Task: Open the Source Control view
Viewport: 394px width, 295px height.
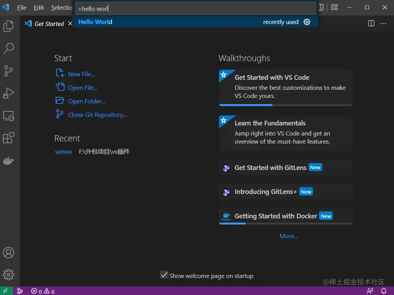Action: click(9, 71)
